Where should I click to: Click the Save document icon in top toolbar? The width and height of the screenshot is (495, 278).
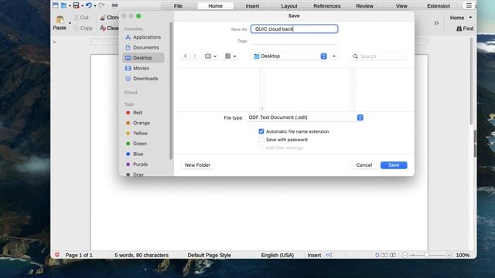(76, 5)
